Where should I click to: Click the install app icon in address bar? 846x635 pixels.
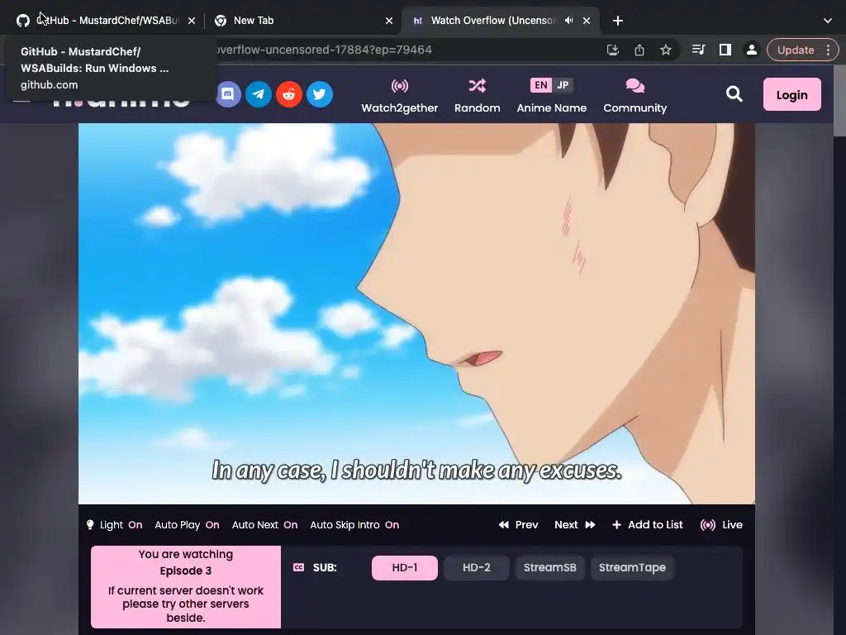point(612,50)
